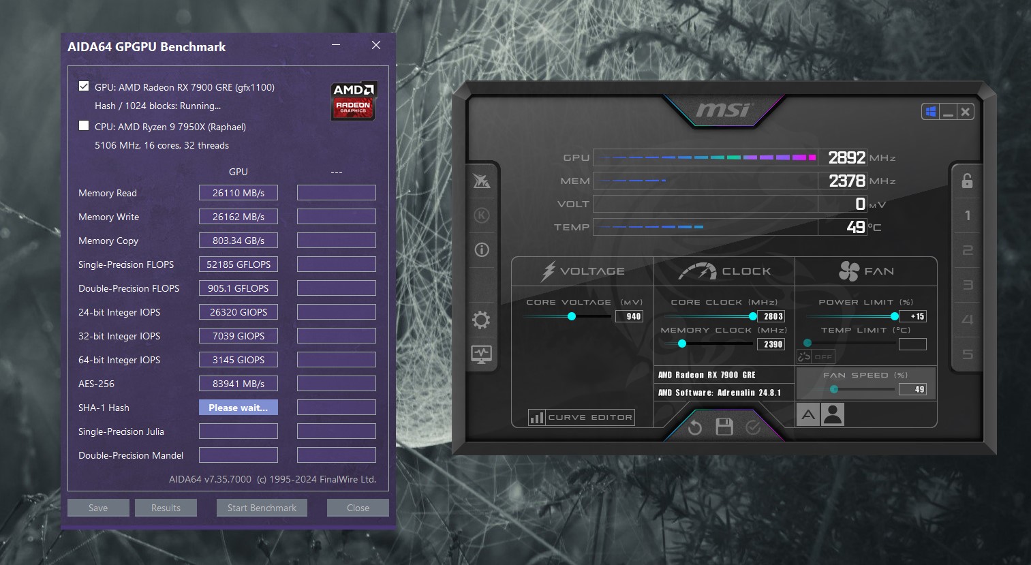Adjust the Core Clock slider handle
The width and height of the screenshot is (1031, 565).
point(753,316)
